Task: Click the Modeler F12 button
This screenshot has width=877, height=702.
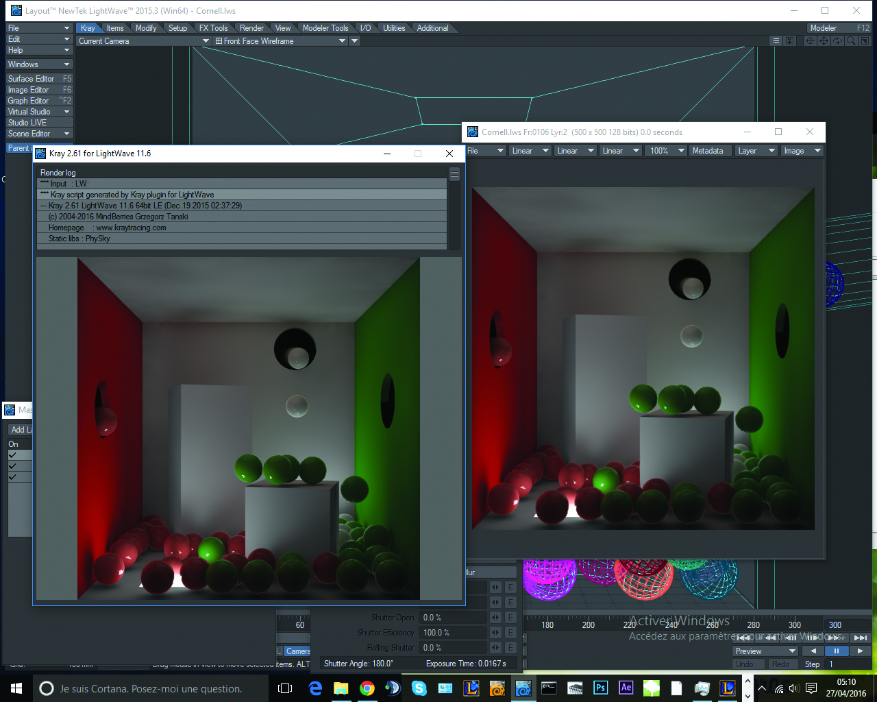Action: click(839, 28)
